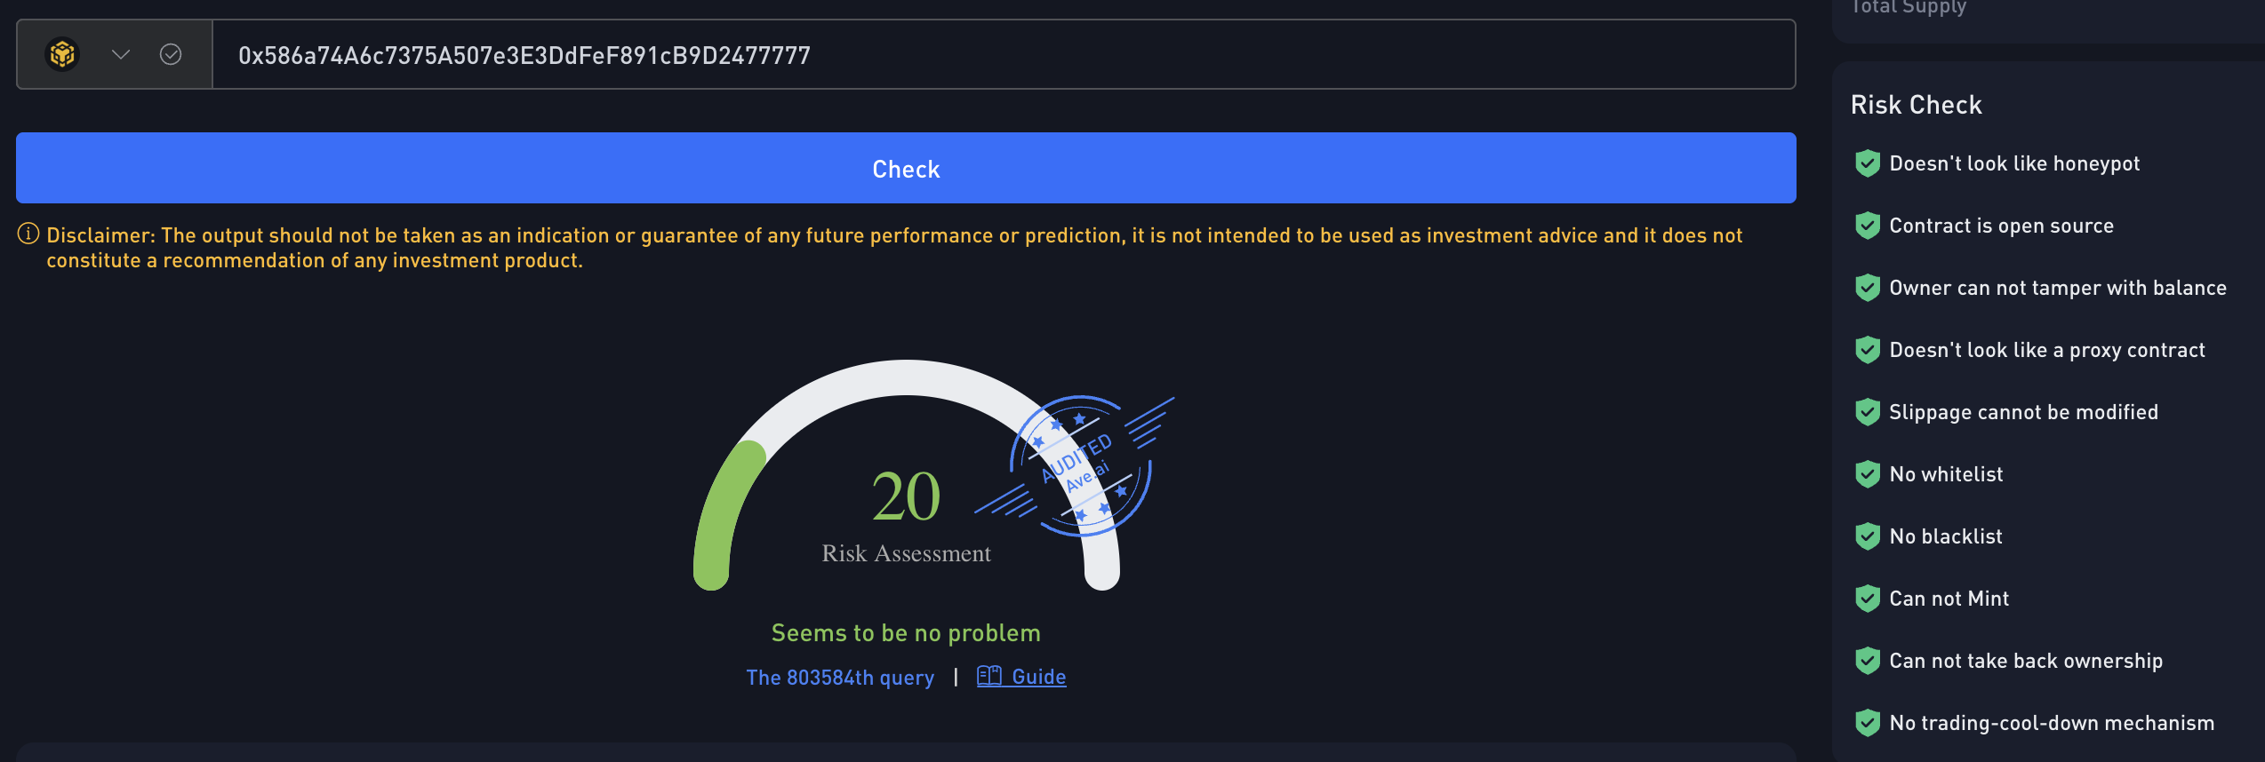Expand the chain selector chevron
This screenshot has height=762, width=2265.
click(x=121, y=55)
